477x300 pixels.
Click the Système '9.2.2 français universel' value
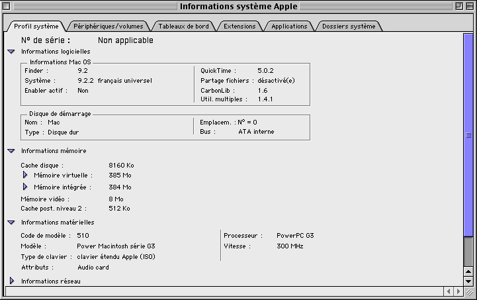coord(114,81)
